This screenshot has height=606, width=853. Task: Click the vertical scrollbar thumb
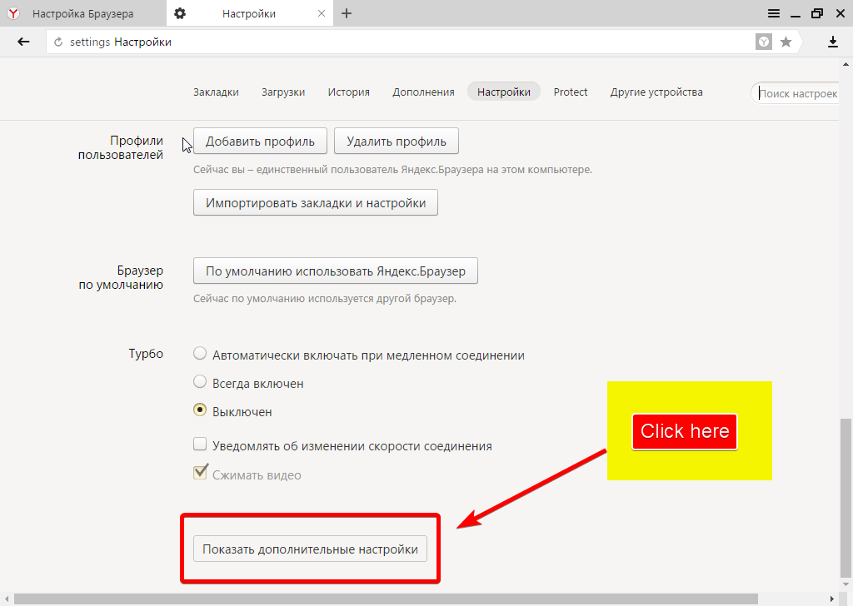tap(846, 499)
